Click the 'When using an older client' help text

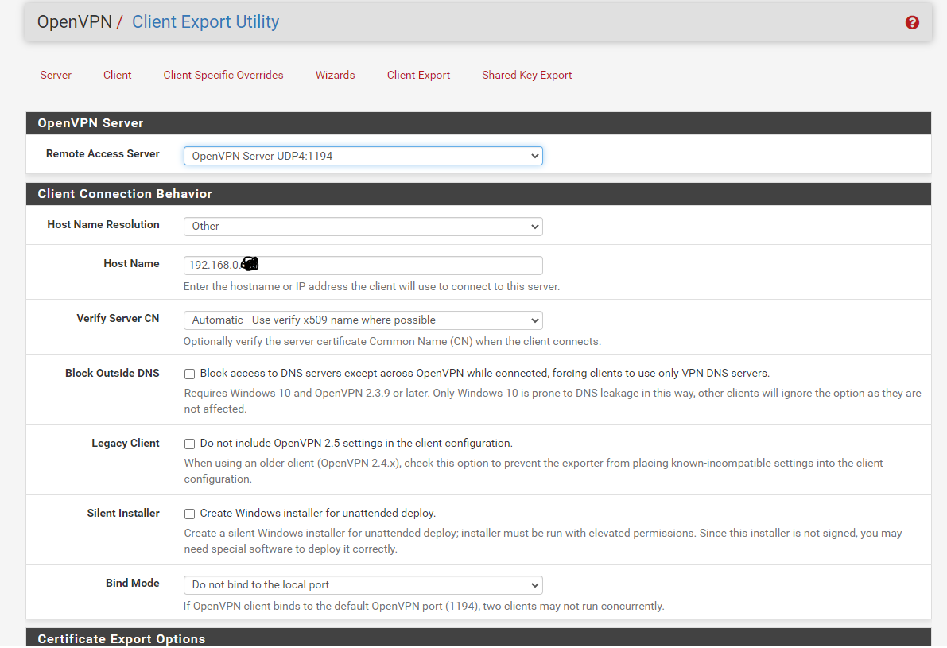pyautogui.click(x=534, y=471)
